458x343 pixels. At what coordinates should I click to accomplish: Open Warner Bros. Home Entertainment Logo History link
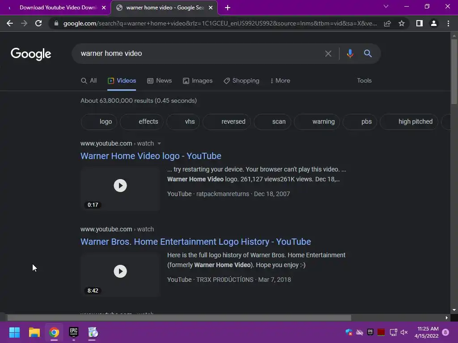[196, 242]
